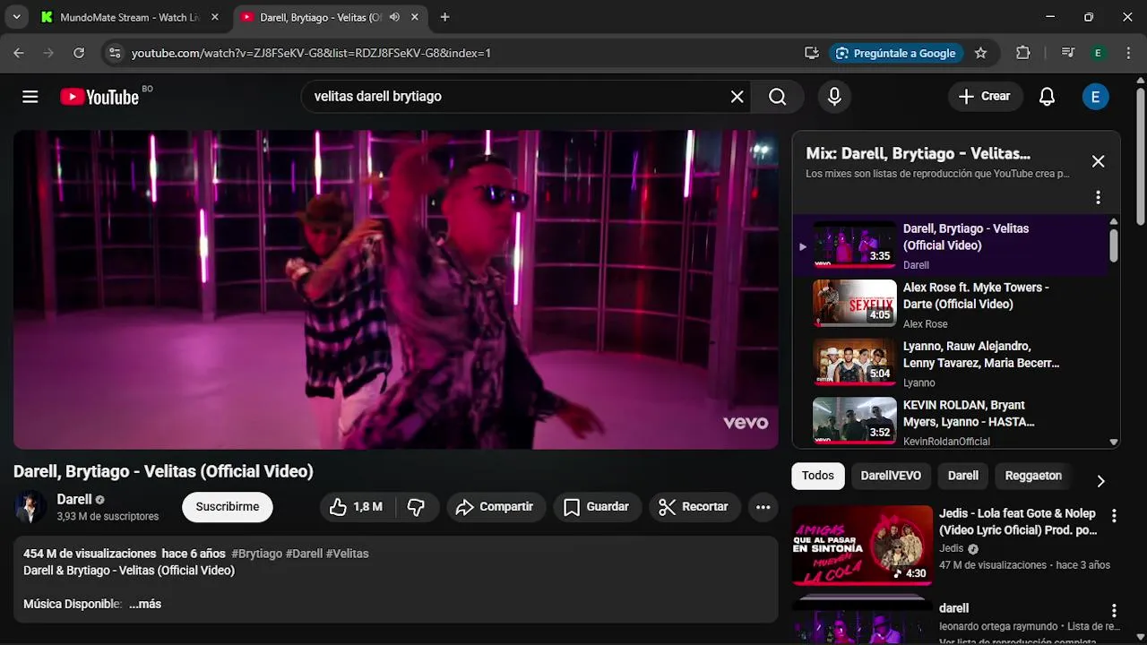Open a new browser tab

[x=445, y=17]
